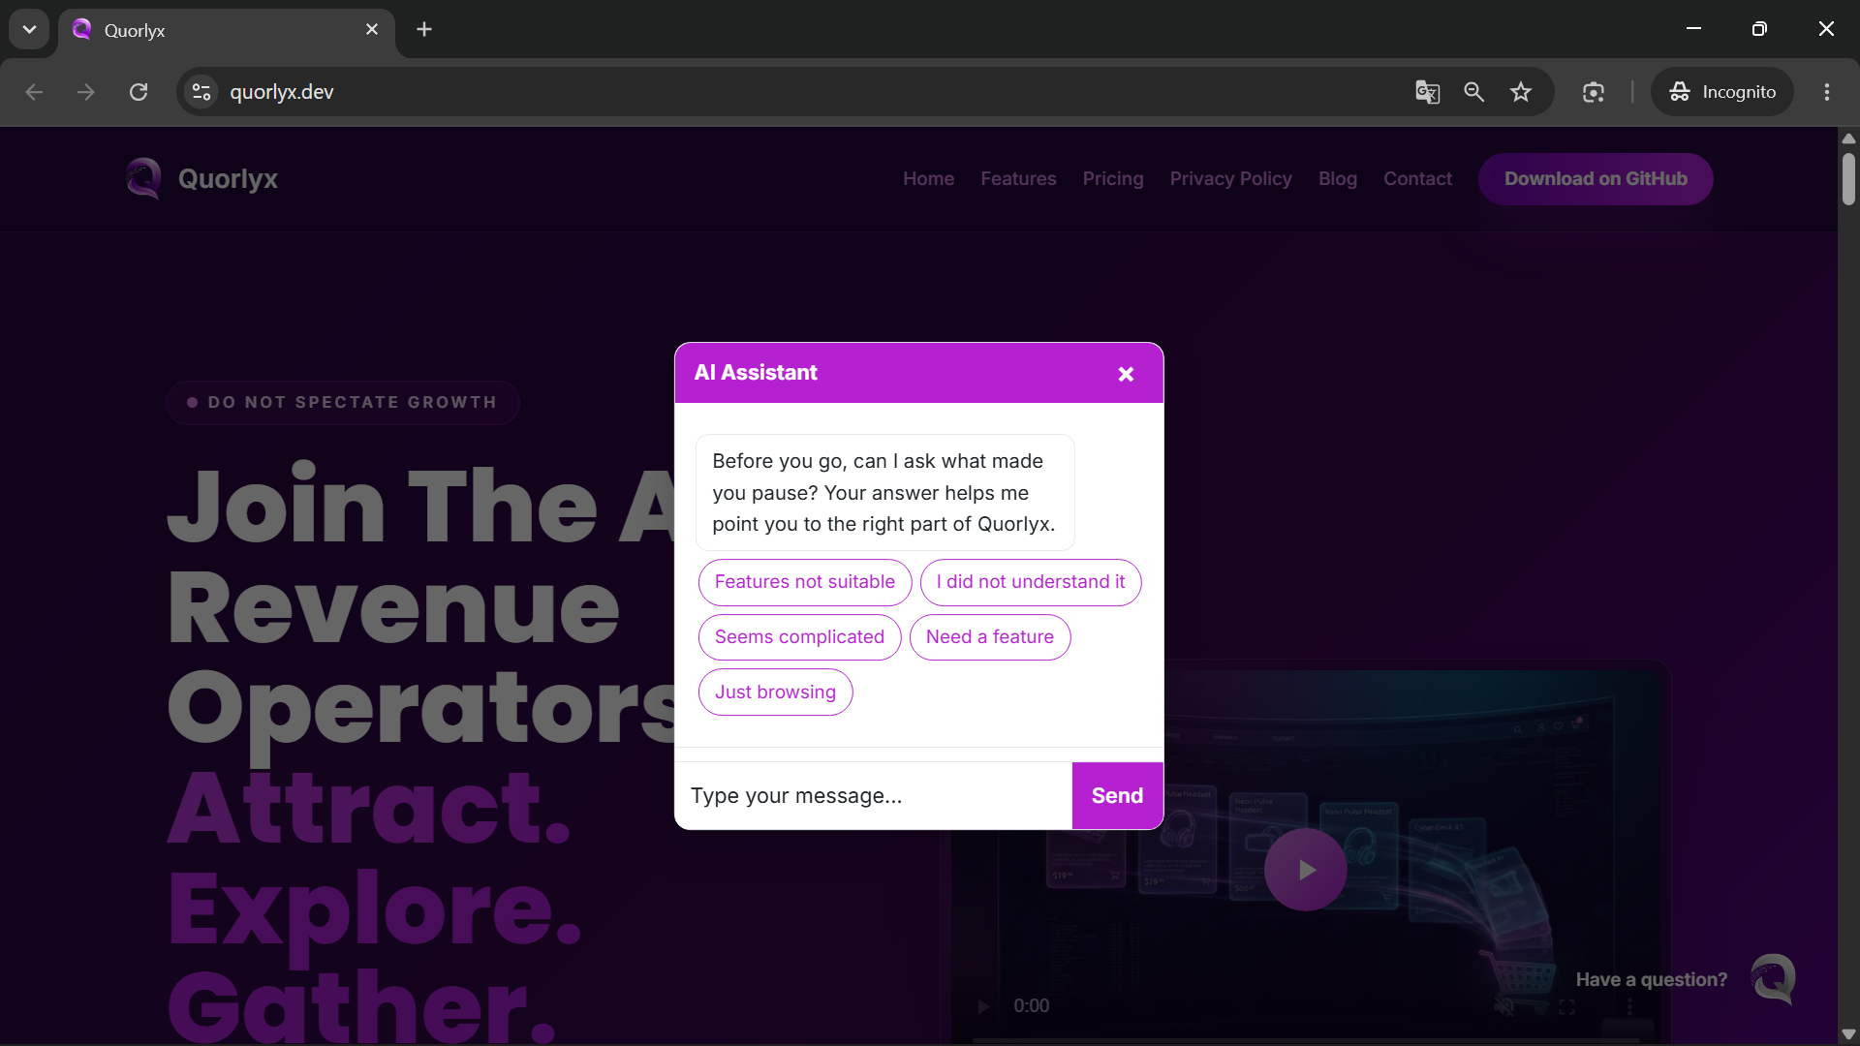Choose the 'Seems complicated' reply
Screen dimensions: 1860x1046
coord(799,637)
